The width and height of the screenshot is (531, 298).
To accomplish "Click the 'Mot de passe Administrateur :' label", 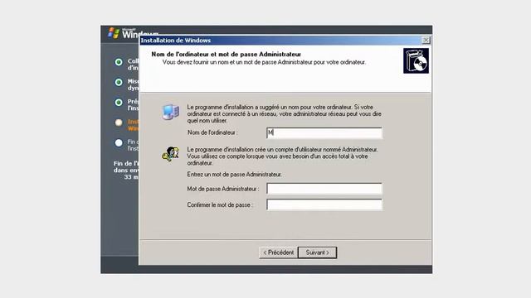I will (x=223, y=189).
